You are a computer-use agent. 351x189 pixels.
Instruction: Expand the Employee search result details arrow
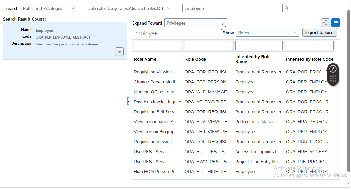(119, 51)
